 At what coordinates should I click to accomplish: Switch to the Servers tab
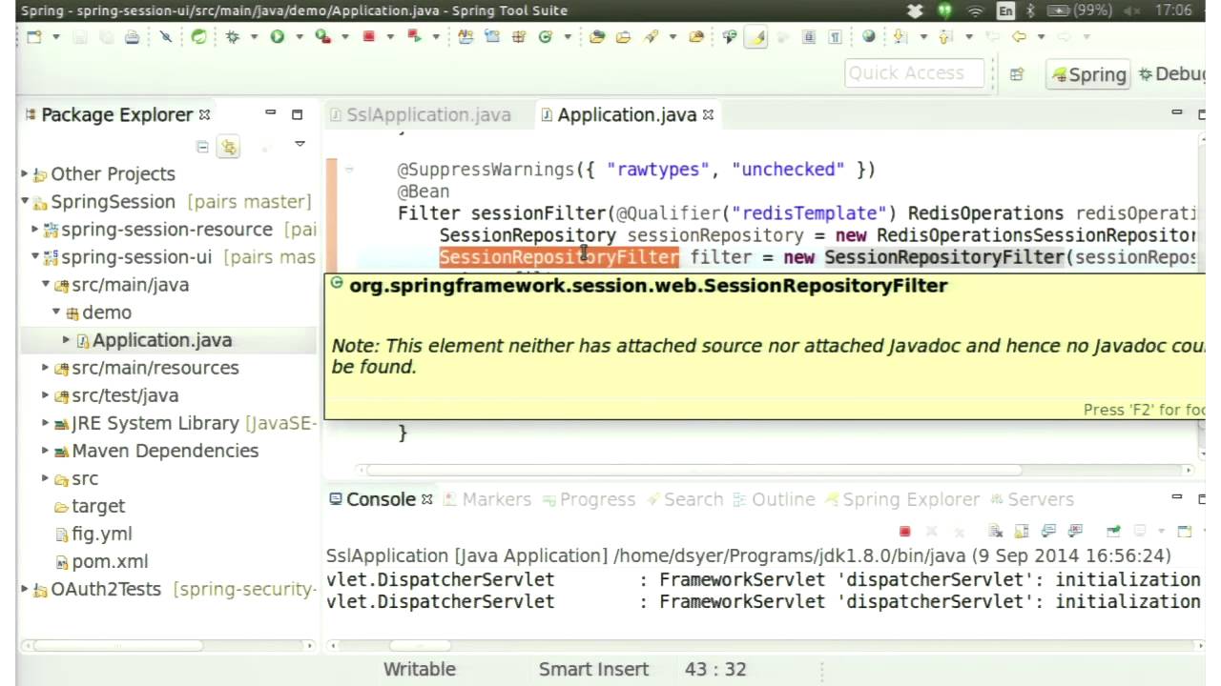[x=1032, y=499]
